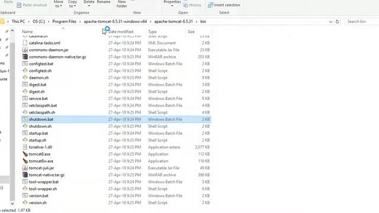This screenshot has width=379, height=213.
Task: Select the digest.bat file icon
Action: click(x=25, y=85)
